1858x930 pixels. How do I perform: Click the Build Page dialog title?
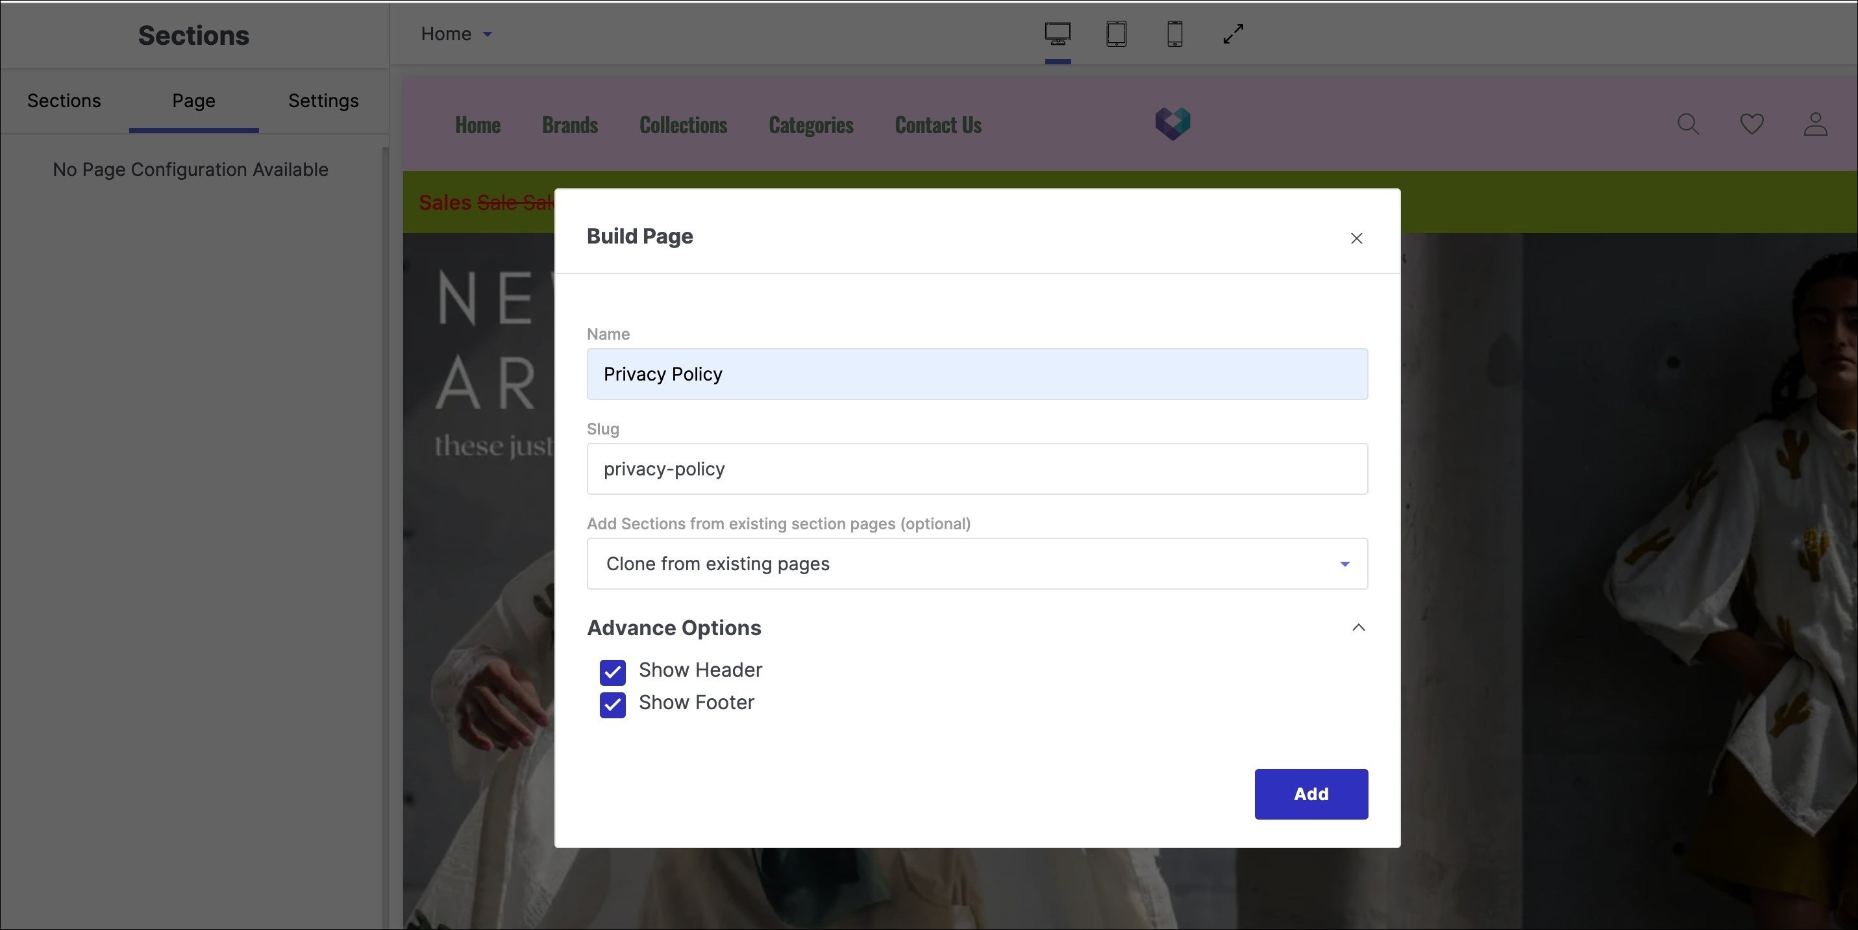(639, 236)
